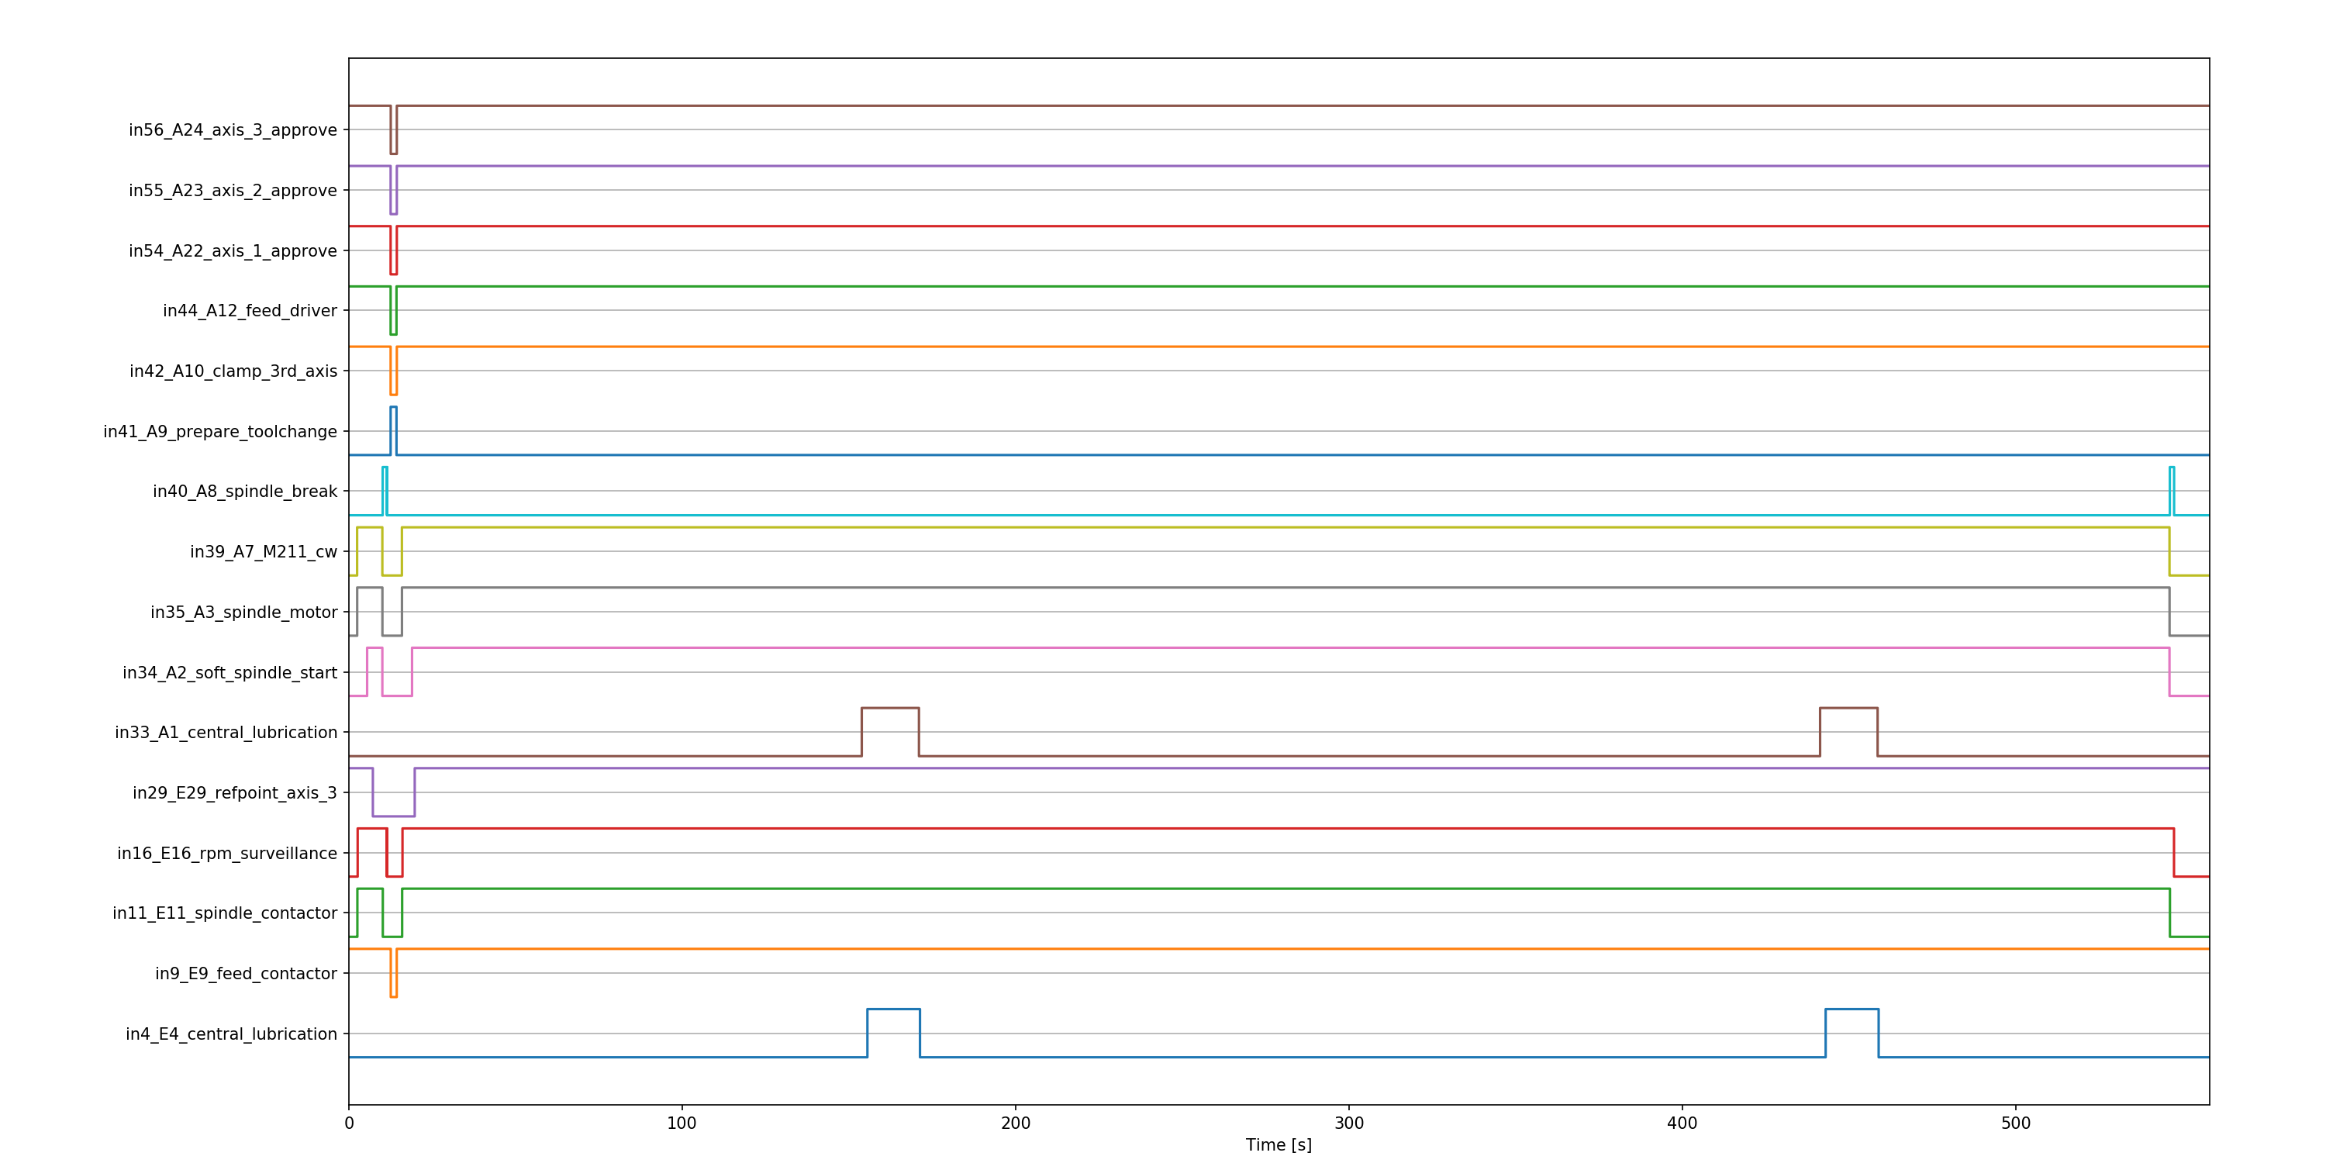Select the in39_A7_M211_cw label

pyautogui.click(x=264, y=552)
